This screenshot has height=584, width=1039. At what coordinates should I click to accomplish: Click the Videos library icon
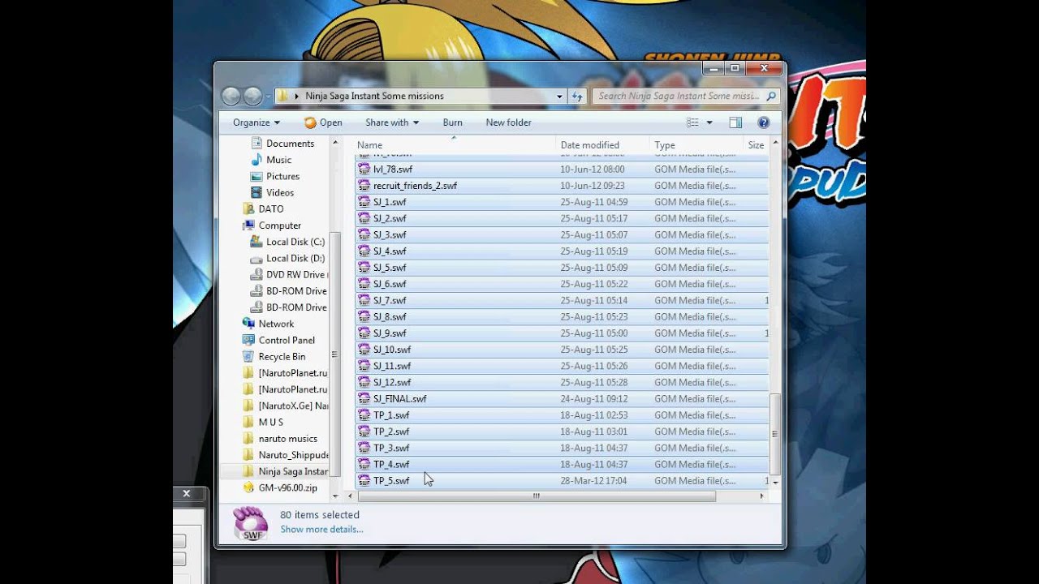point(257,193)
